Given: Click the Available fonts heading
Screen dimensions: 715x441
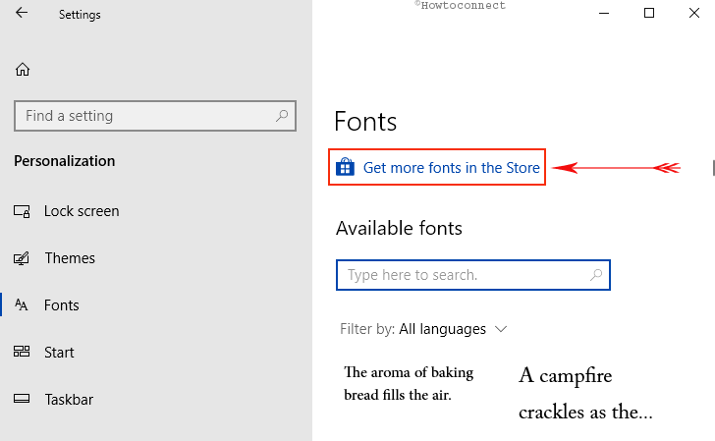Looking at the screenshot, I should click(399, 228).
